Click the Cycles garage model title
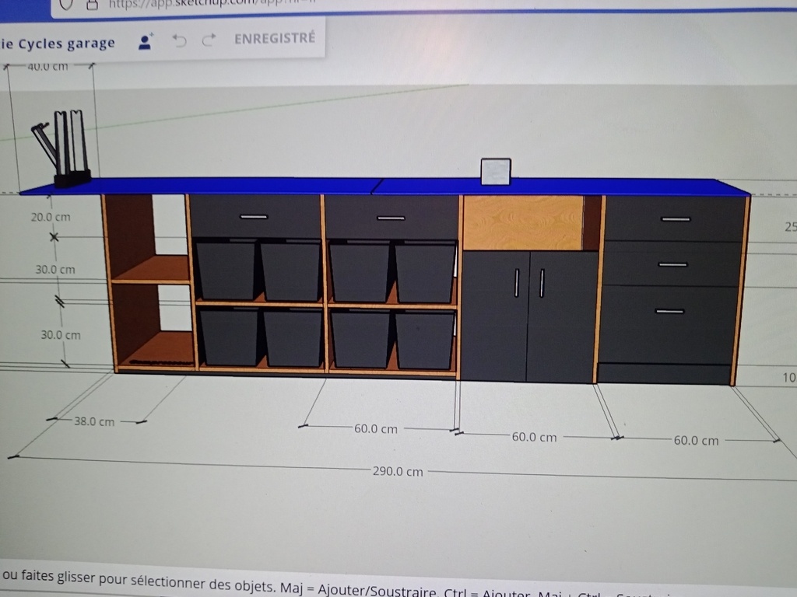The height and width of the screenshot is (597, 797). point(58,44)
